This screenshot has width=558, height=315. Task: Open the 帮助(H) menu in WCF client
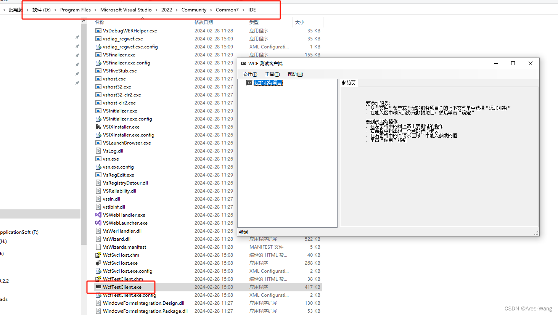click(x=295, y=74)
